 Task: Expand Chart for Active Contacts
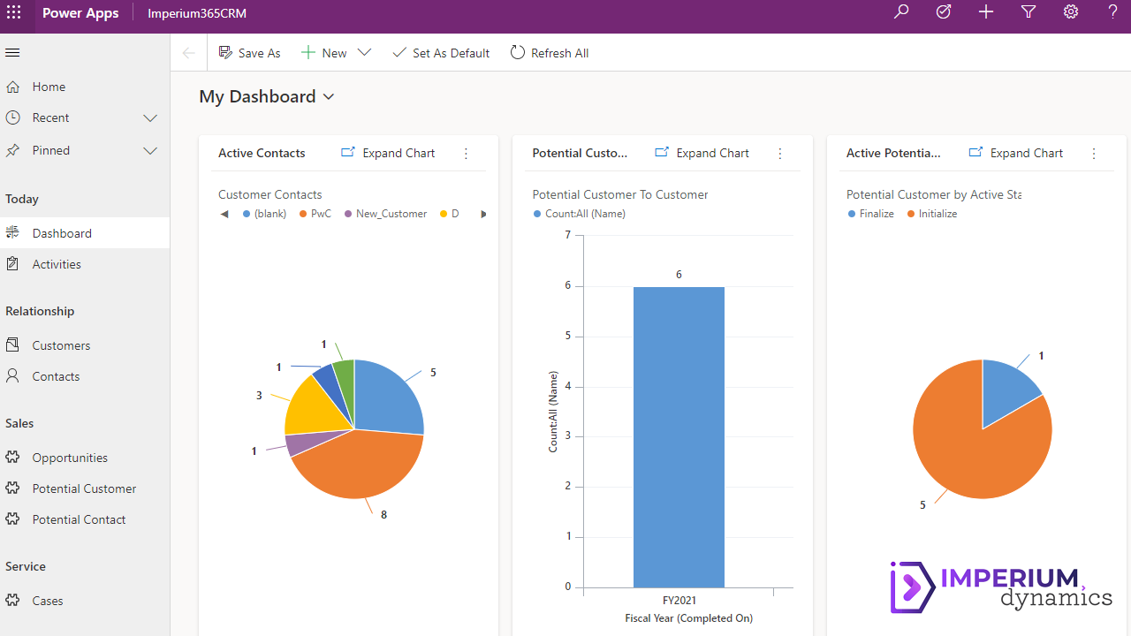point(388,153)
